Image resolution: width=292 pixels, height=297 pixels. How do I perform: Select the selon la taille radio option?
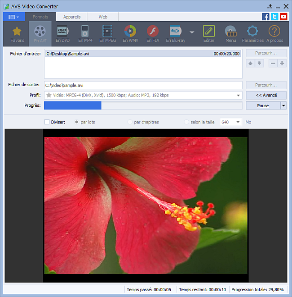(186, 122)
